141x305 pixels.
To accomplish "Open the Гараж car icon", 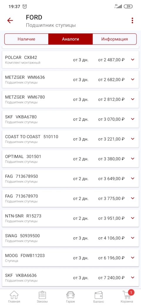I will pos(70,295).
